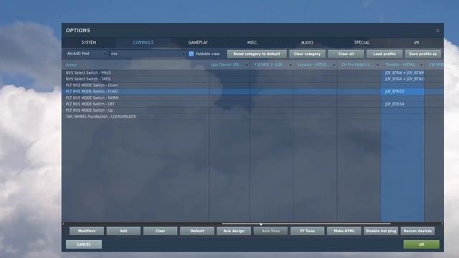The width and height of the screenshot is (459, 258).
Task: Click the Throttle HOTAS column header
Action: (402, 64)
